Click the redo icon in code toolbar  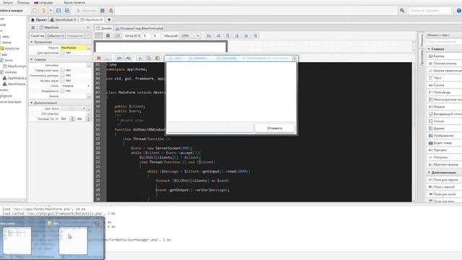coord(128,58)
